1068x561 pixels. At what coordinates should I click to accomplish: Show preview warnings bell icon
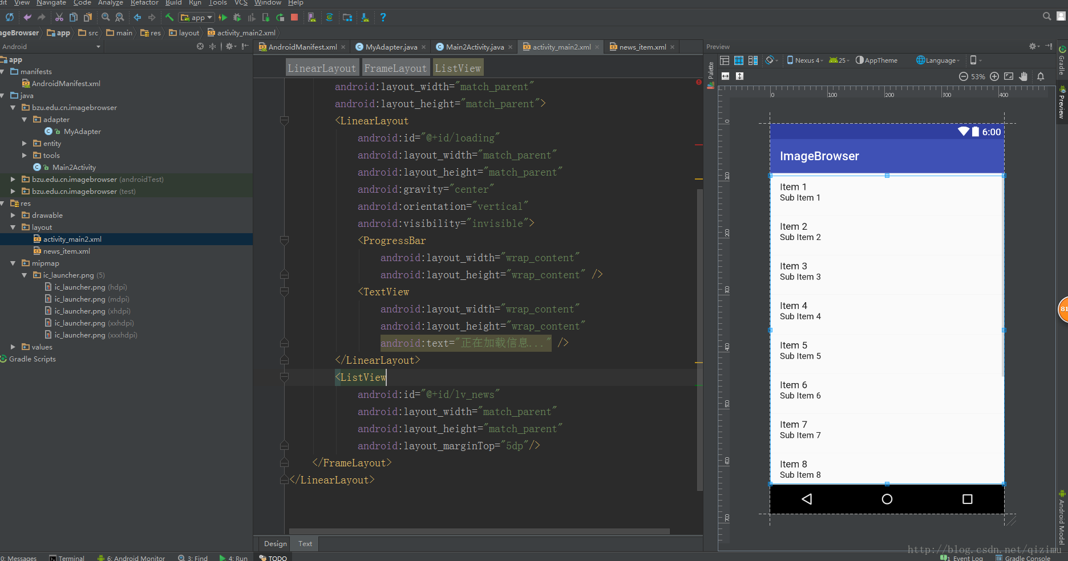coord(1041,76)
